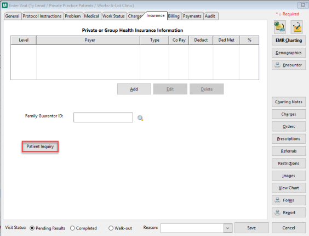The height and width of the screenshot is (236, 309).
Task: Select Completed visit status
Action: point(72,228)
